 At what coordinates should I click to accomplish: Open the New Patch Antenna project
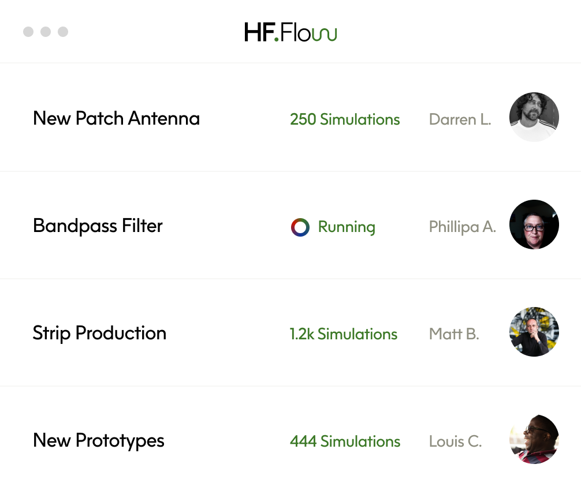(116, 118)
